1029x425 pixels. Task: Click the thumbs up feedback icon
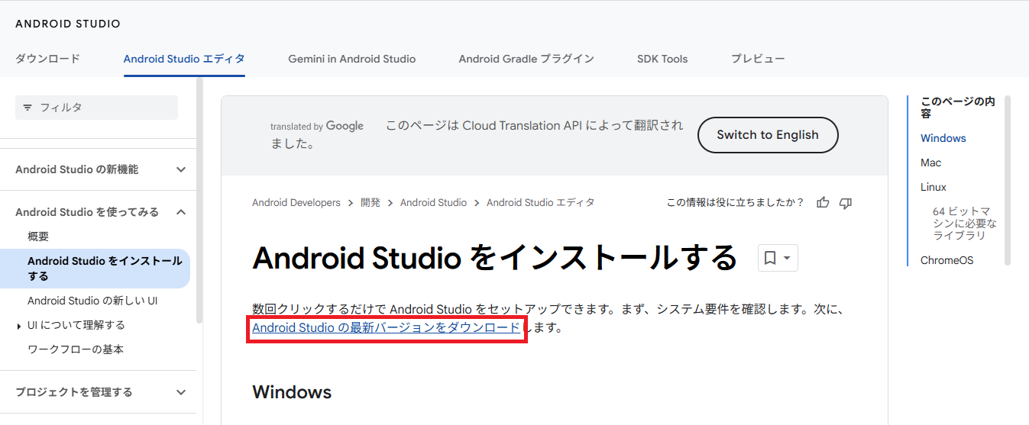tap(823, 203)
